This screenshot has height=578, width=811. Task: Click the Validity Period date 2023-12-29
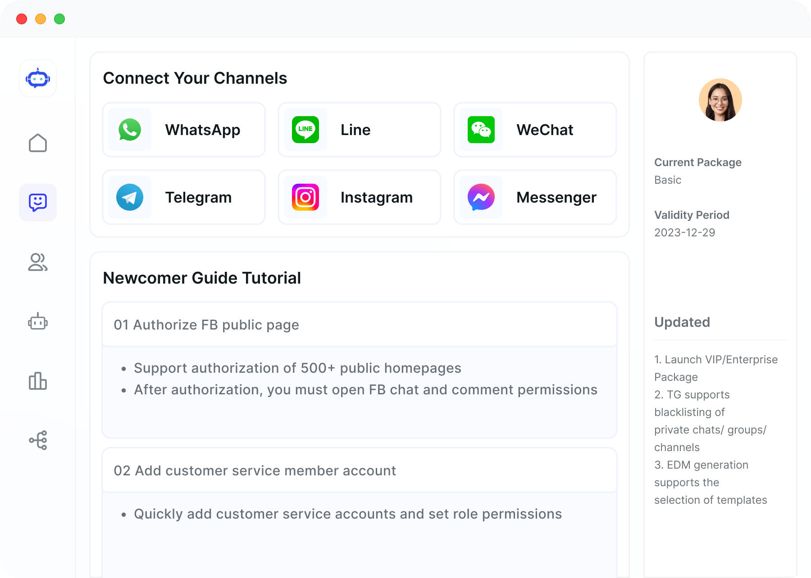[684, 233]
